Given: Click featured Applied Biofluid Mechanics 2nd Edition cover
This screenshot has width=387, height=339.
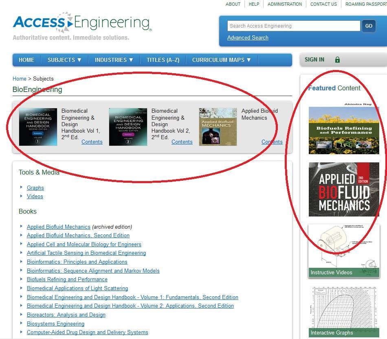Looking at the screenshot, I should point(344,189).
